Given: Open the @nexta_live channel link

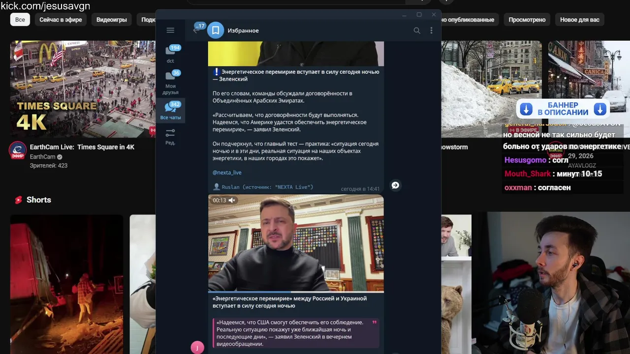Looking at the screenshot, I should [x=227, y=173].
